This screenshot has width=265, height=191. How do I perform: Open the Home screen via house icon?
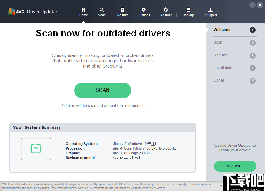pos(84,12)
